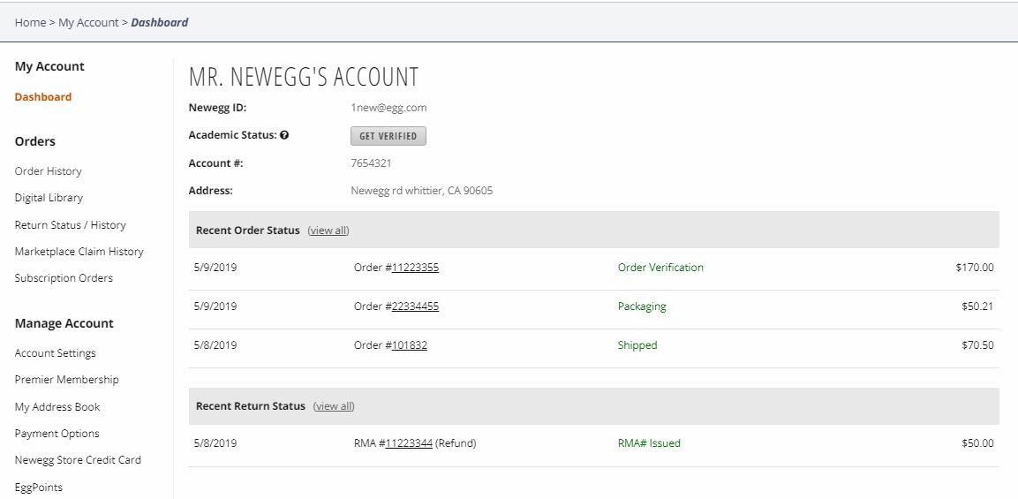Screen dimensions: 1018x499
Task: Click the Academic Status label
Action: [x=233, y=135]
